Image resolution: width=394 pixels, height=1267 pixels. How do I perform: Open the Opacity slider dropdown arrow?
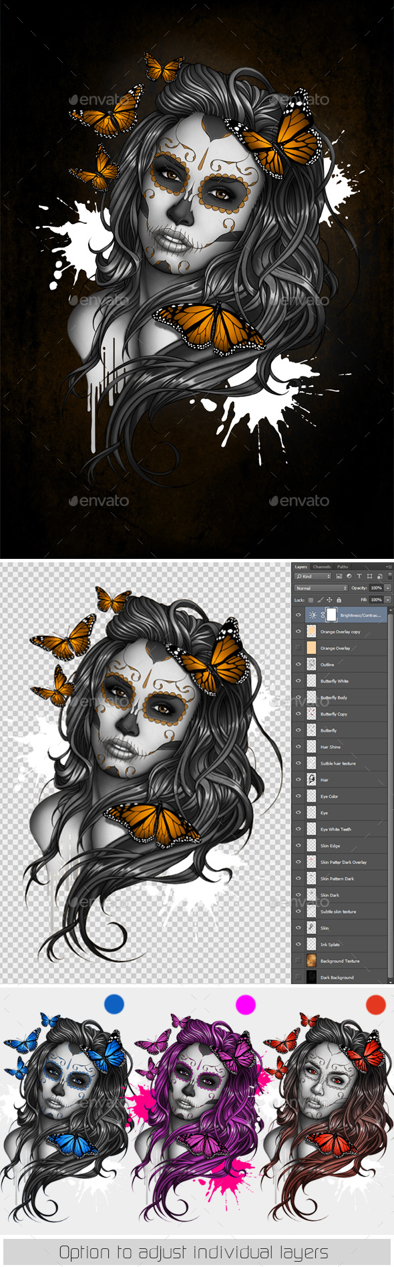point(388,588)
